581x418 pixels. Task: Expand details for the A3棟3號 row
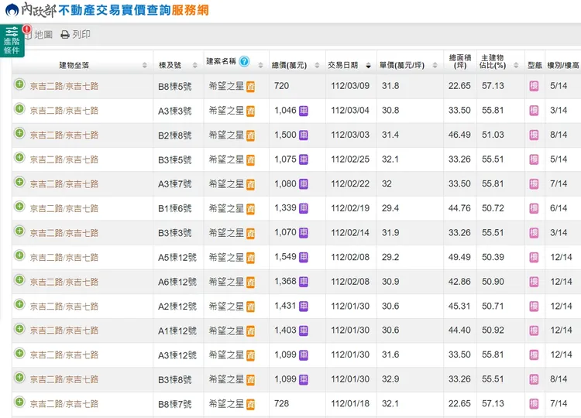pos(19,109)
